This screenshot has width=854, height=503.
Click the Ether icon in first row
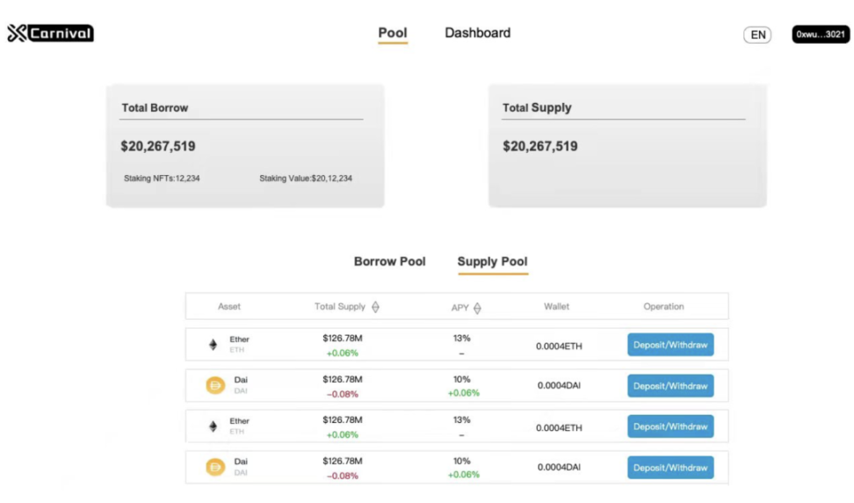(213, 345)
